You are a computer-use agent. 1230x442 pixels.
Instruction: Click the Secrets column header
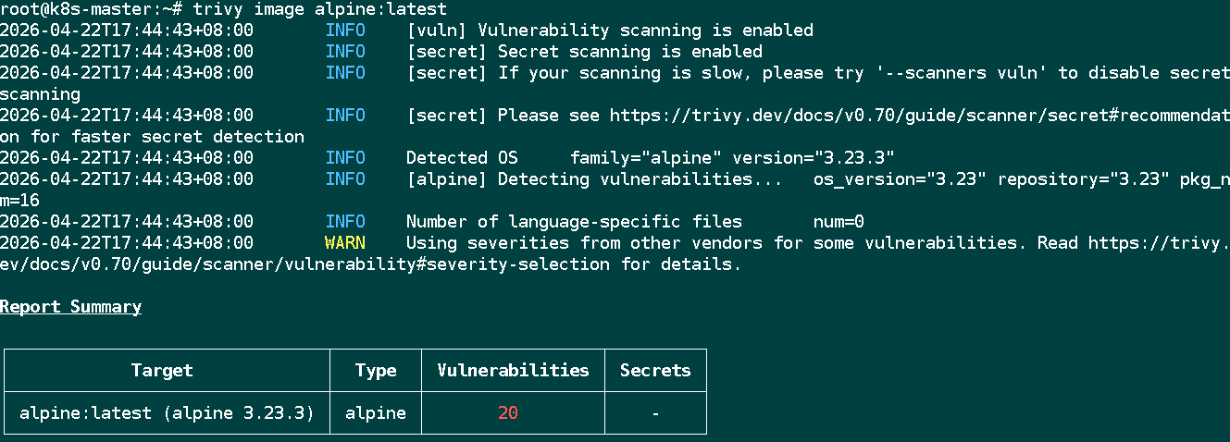pyautogui.click(x=655, y=371)
